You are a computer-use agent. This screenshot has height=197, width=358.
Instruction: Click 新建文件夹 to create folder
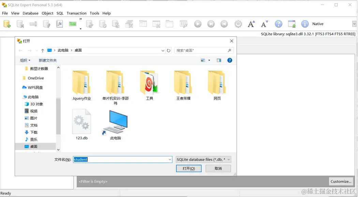tap(48, 60)
